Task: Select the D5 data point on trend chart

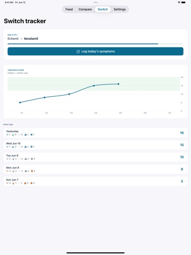Action: [118, 84]
